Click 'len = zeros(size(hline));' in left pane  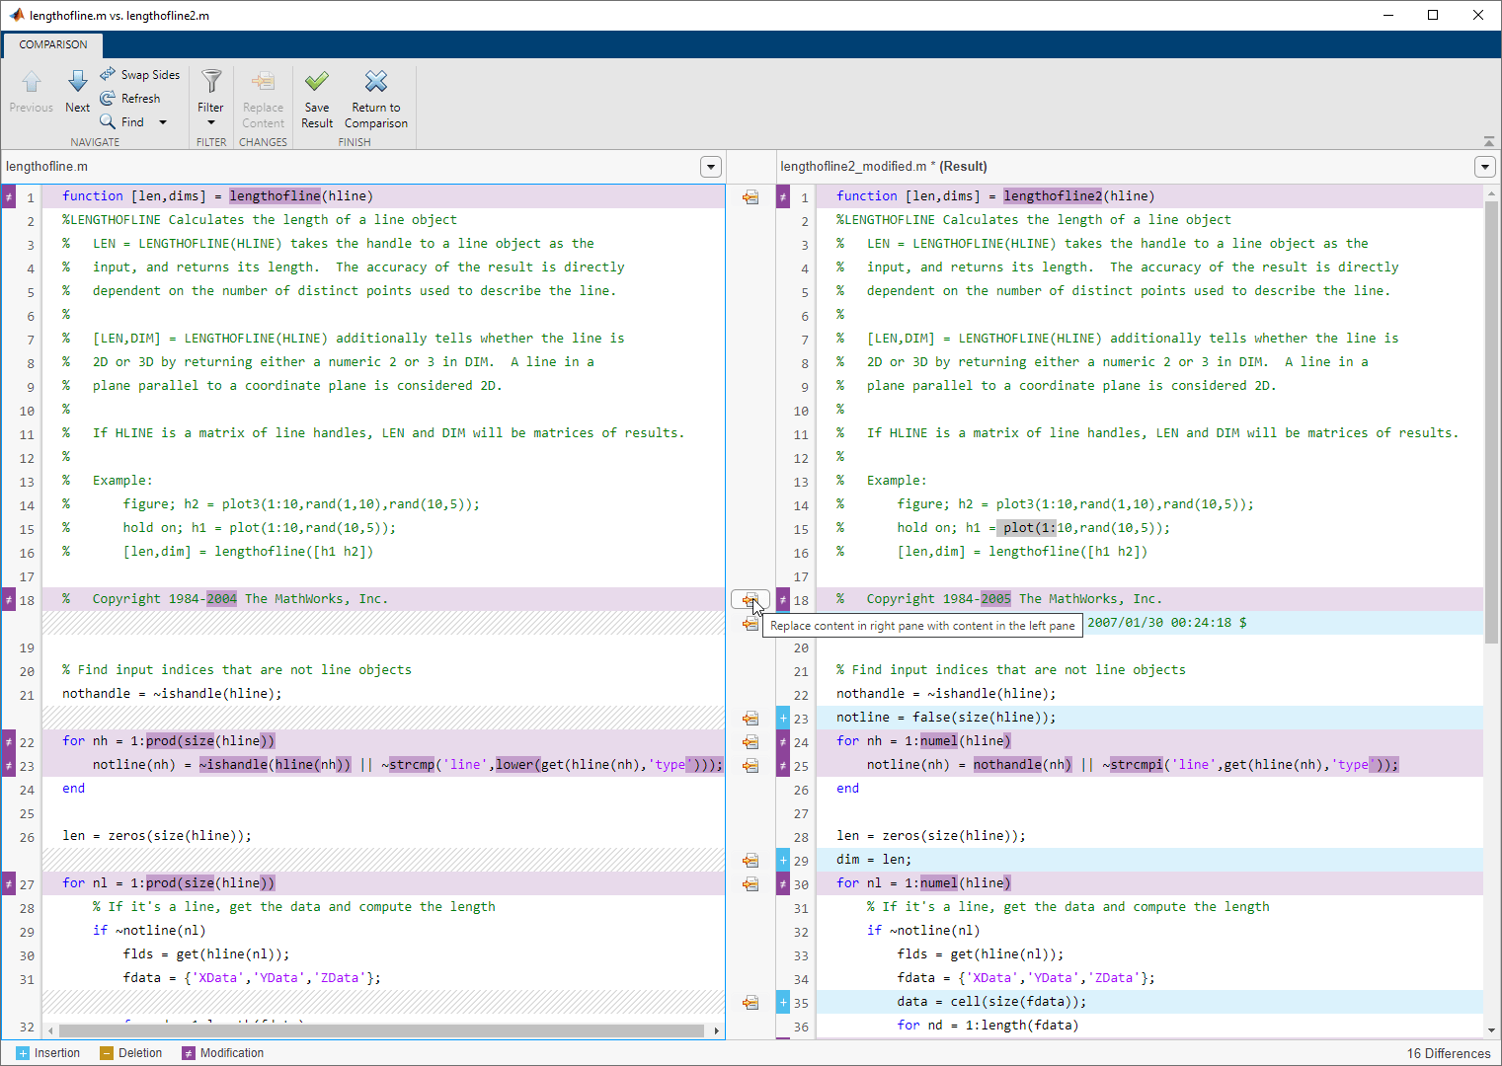pyautogui.click(x=157, y=836)
